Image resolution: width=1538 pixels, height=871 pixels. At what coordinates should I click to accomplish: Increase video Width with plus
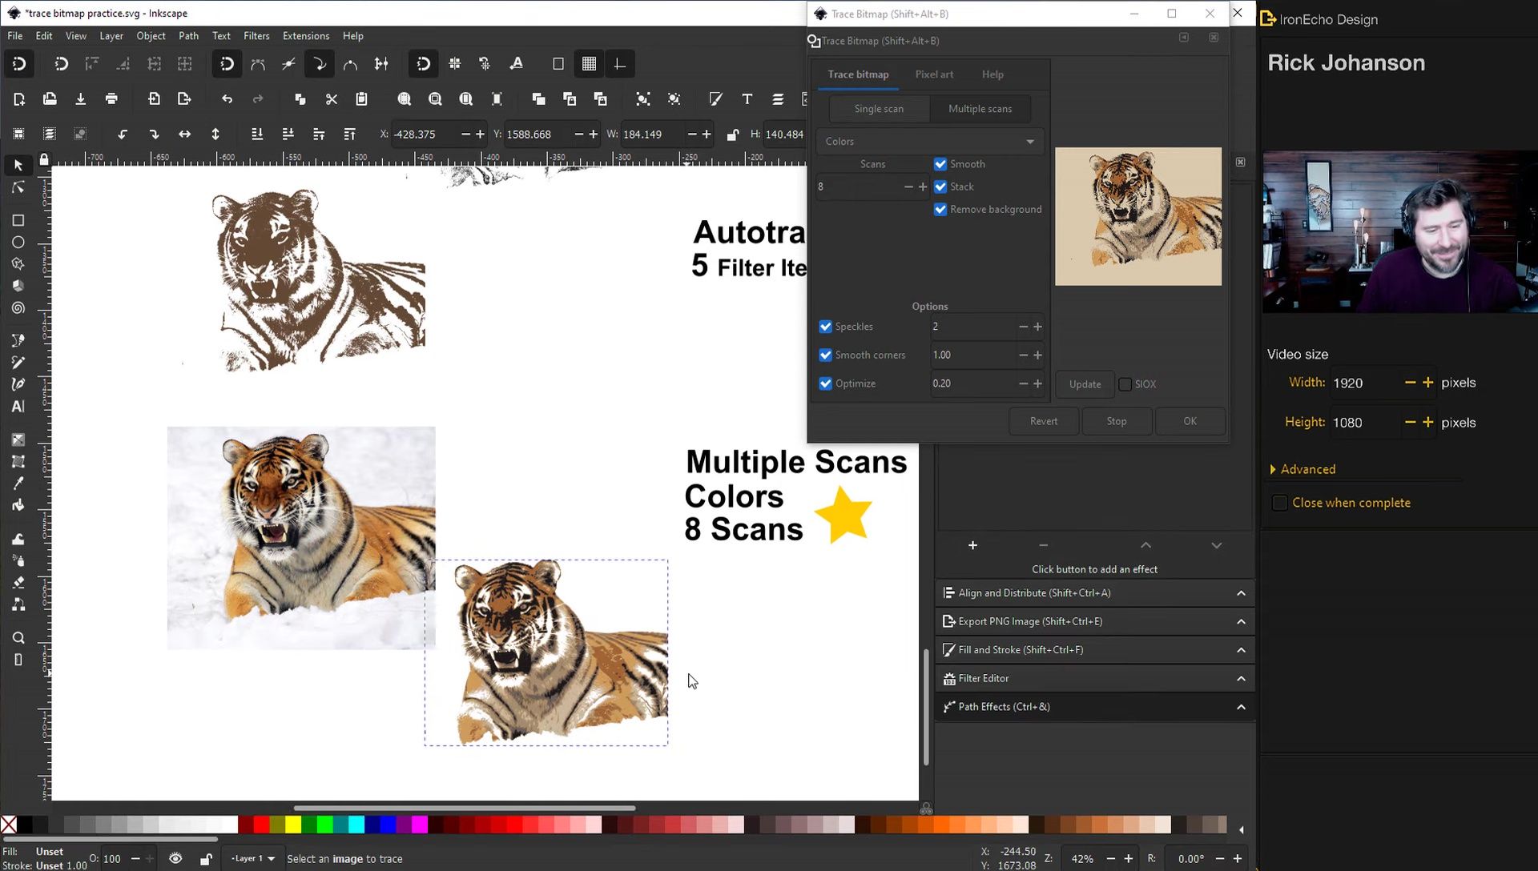(1427, 383)
